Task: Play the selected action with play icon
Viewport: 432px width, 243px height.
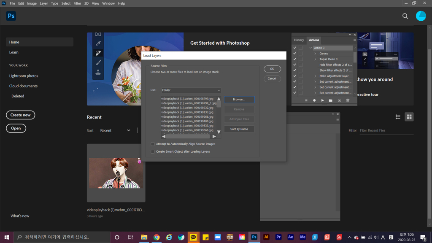Action: click(x=323, y=100)
